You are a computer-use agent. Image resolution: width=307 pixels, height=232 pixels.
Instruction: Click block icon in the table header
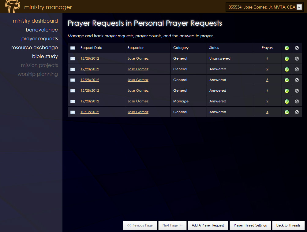pyautogui.click(x=297, y=48)
